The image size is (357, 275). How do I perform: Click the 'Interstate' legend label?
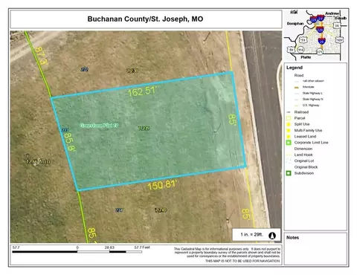308,87
